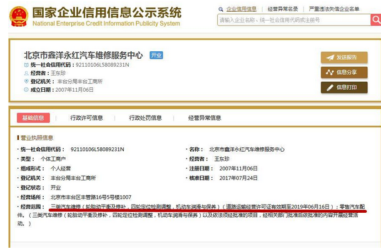Click the header credit code 92110106L58089231N

(x=103, y=65)
